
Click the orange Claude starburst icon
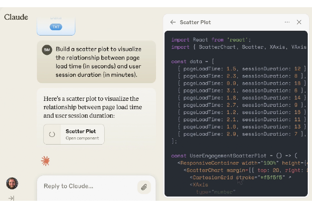click(x=46, y=161)
